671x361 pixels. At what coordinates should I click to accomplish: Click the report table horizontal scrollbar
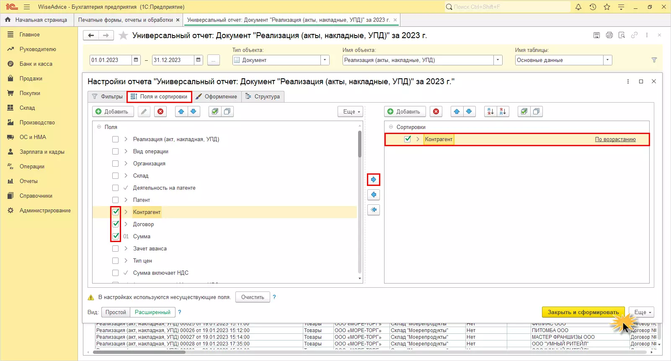(x=139, y=352)
